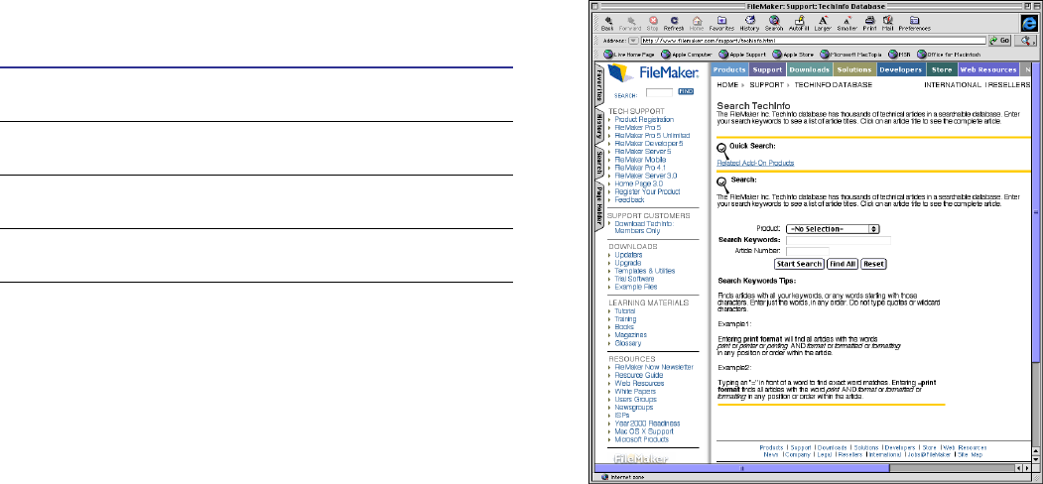Switch to the Products navigation tab

point(729,69)
